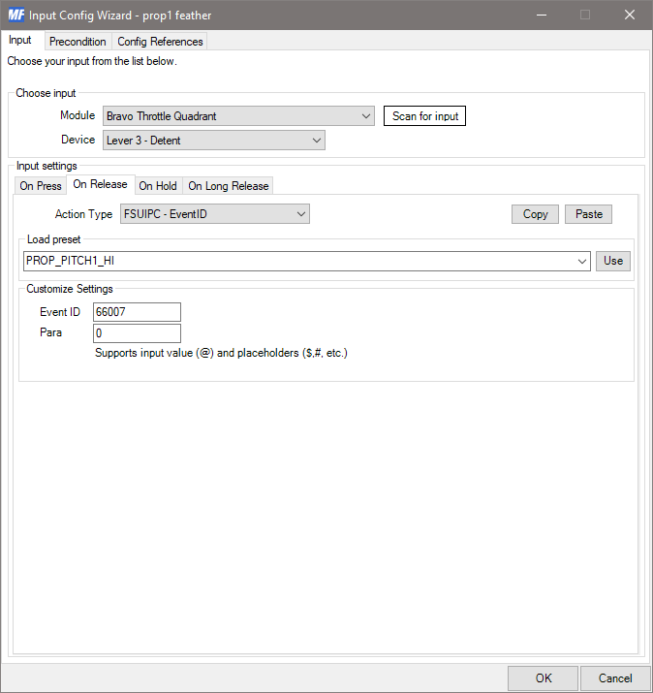Click the Copy button
This screenshot has width=653, height=693.
[535, 214]
